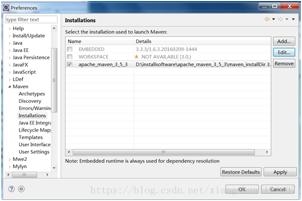The width and height of the screenshot is (302, 201).
Task: Open User Settings under Maven
Action: [x=34, y=152]
